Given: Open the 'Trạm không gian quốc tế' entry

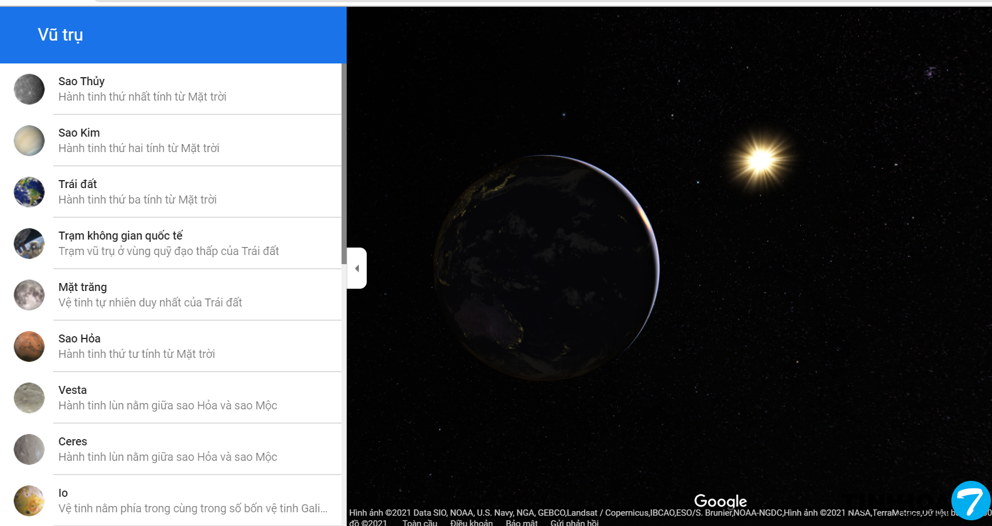Looking at the screenshot, I should coord(121,236).
